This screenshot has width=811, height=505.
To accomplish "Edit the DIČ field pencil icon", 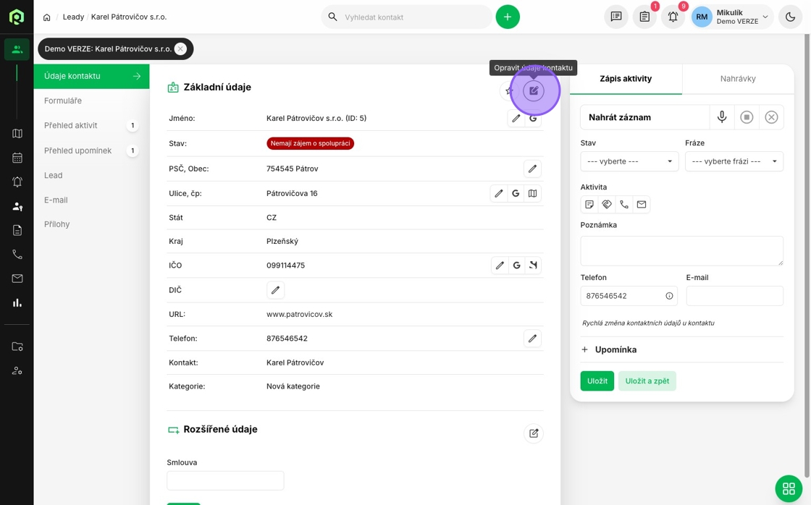I will coord(275,290).
